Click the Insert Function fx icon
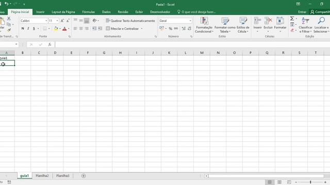The image size is (330, 185). pyautogui.click(x=49, y=44)
